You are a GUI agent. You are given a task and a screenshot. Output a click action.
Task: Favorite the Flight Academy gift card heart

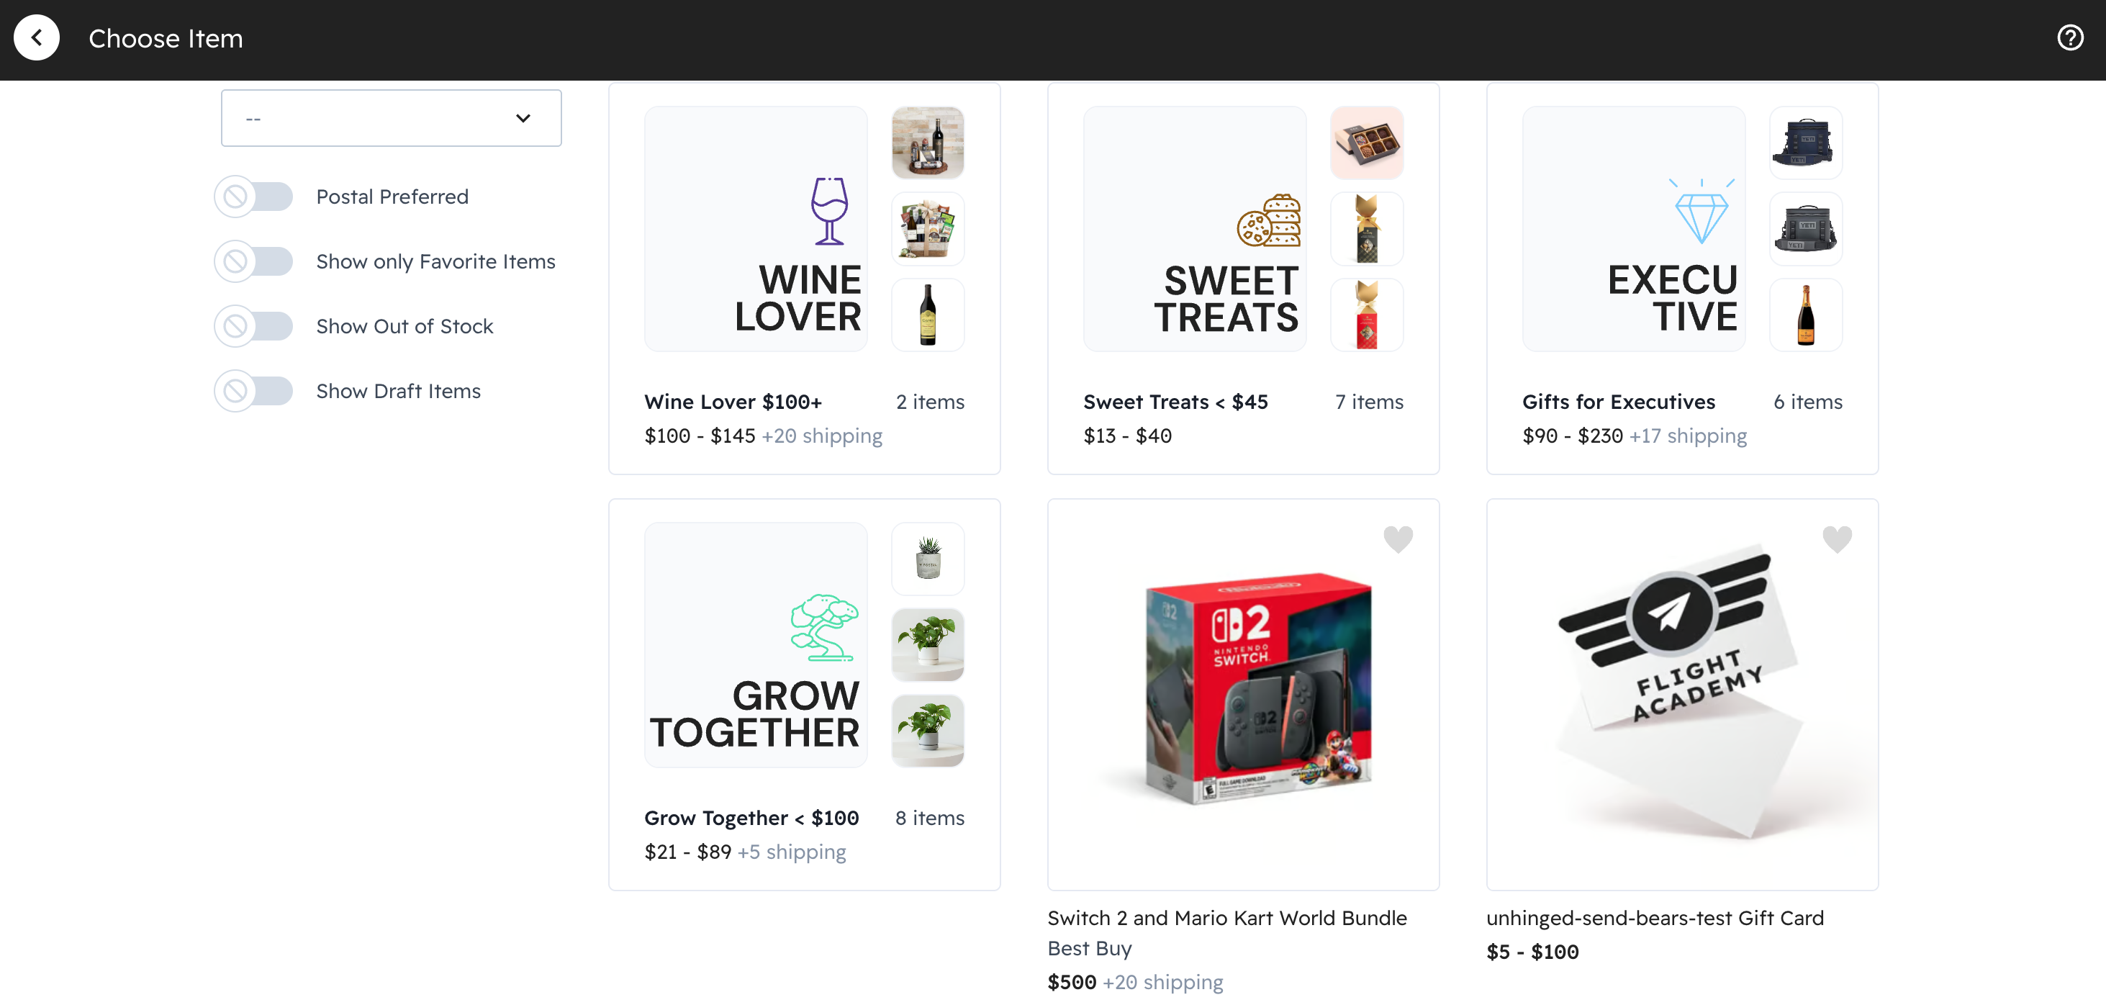point(1836,539)
